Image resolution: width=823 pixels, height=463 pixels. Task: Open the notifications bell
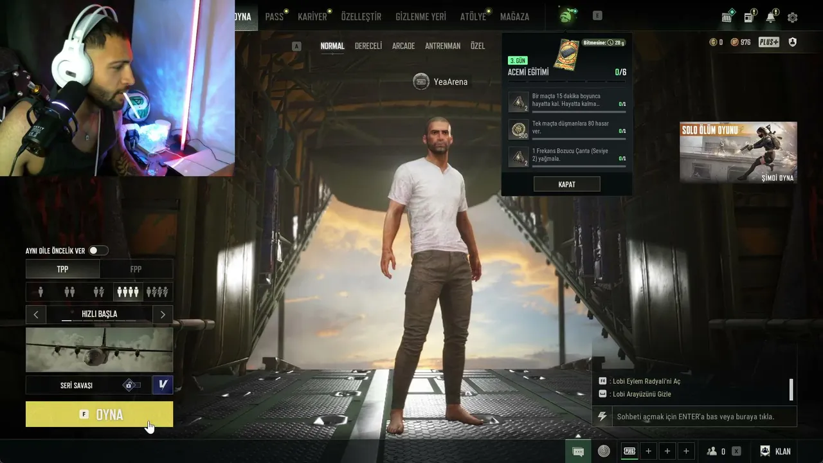771,17
